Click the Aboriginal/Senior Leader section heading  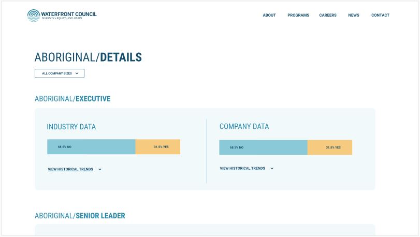tap(80, 216)
